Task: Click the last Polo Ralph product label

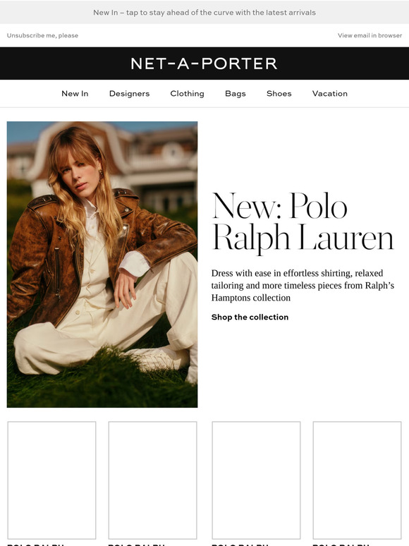Action: (x=341, y=544)
